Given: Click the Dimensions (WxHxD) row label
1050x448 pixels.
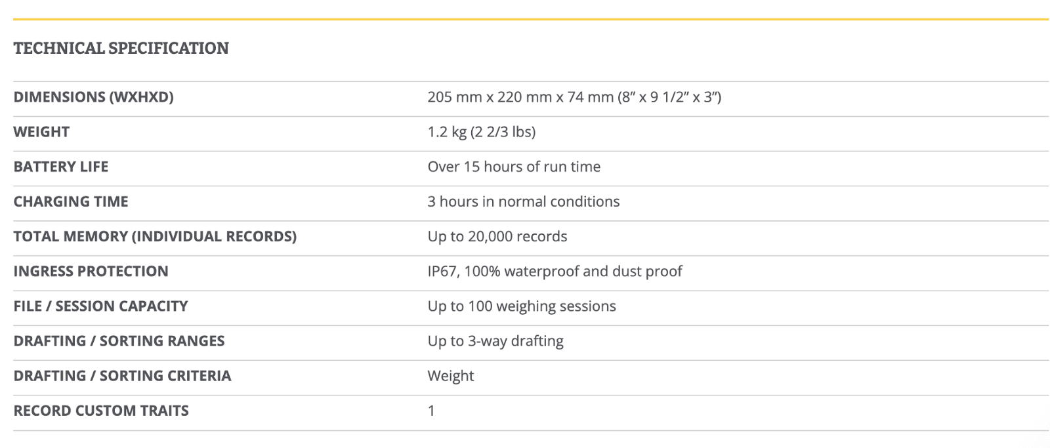Looking at the screenshot, I should [93, 97].
